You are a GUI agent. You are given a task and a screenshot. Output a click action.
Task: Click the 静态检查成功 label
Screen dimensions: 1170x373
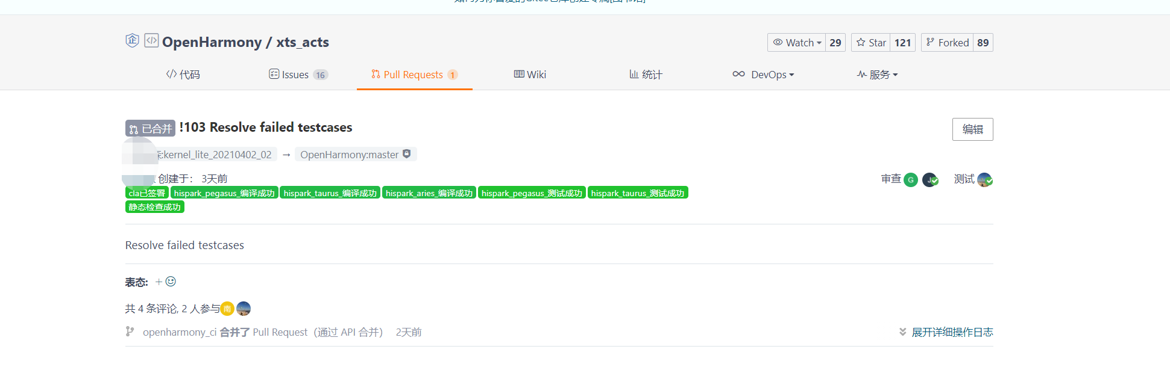click(155, 207)
